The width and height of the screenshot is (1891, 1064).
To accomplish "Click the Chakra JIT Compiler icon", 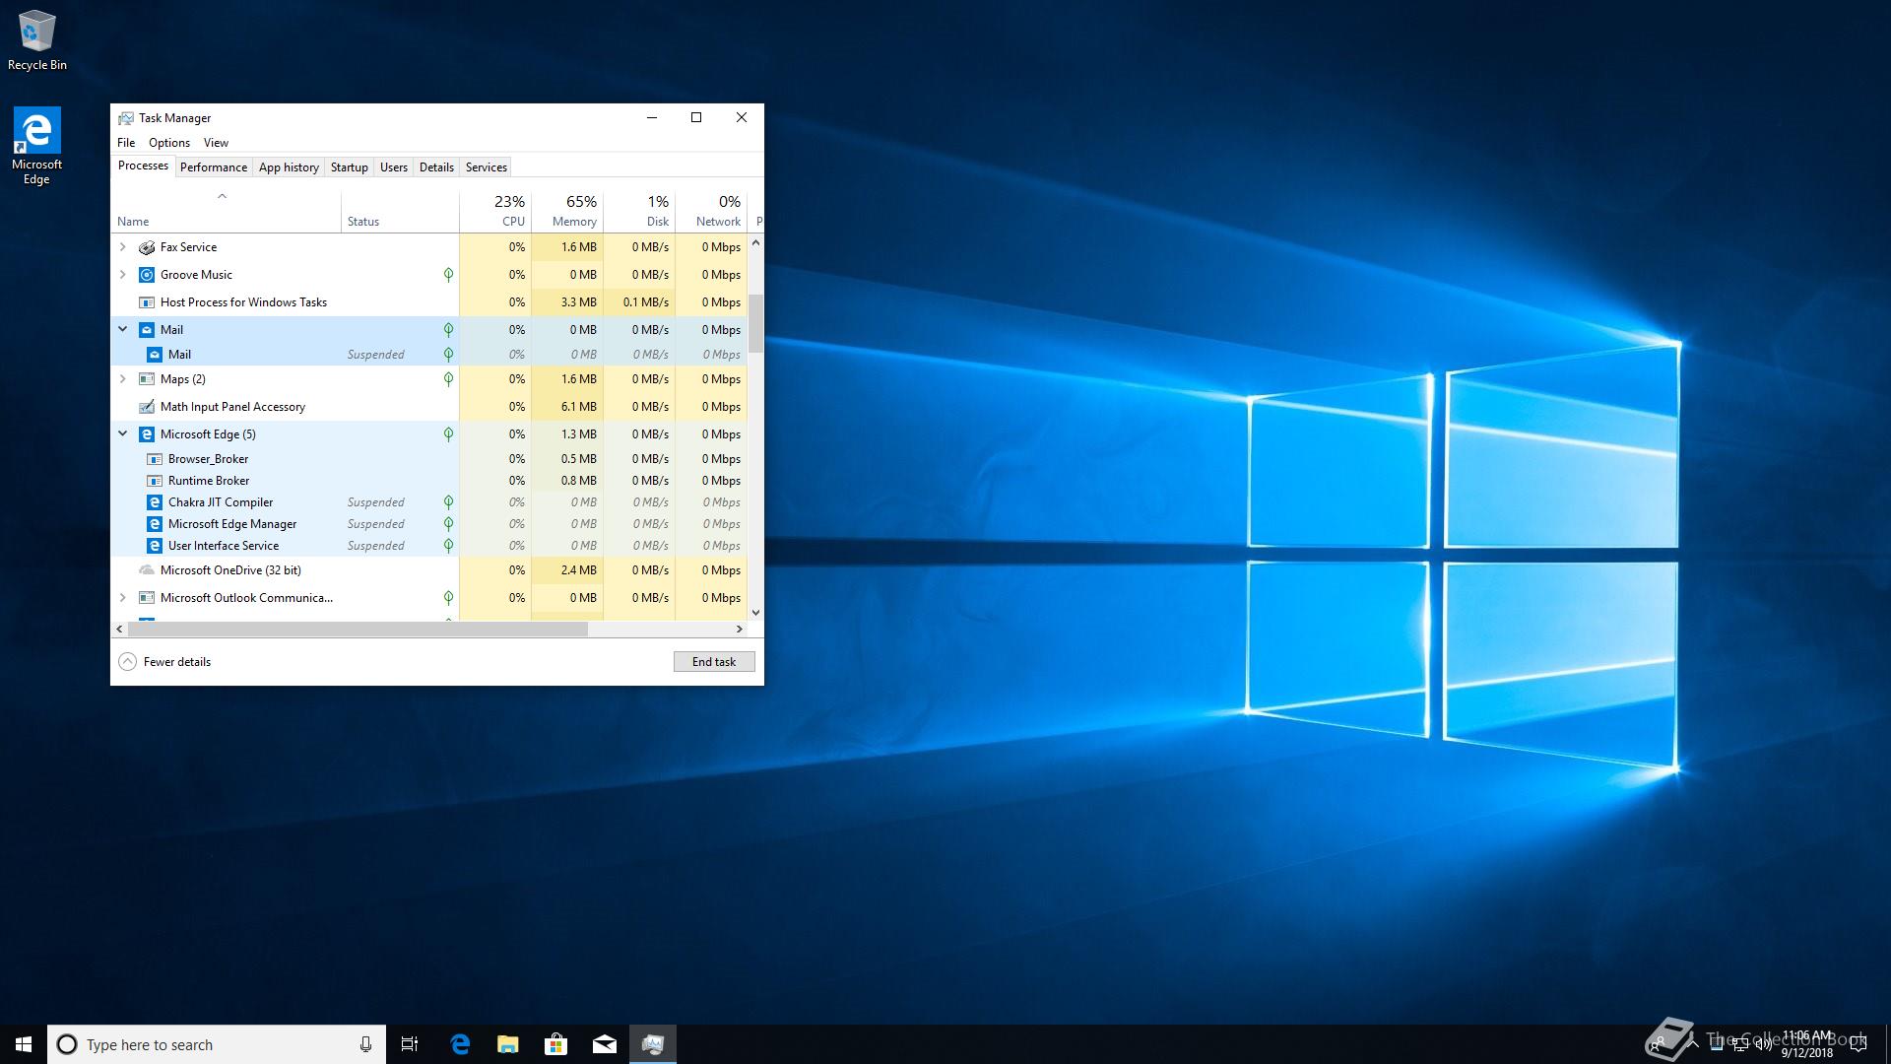I will pos(155,502).
